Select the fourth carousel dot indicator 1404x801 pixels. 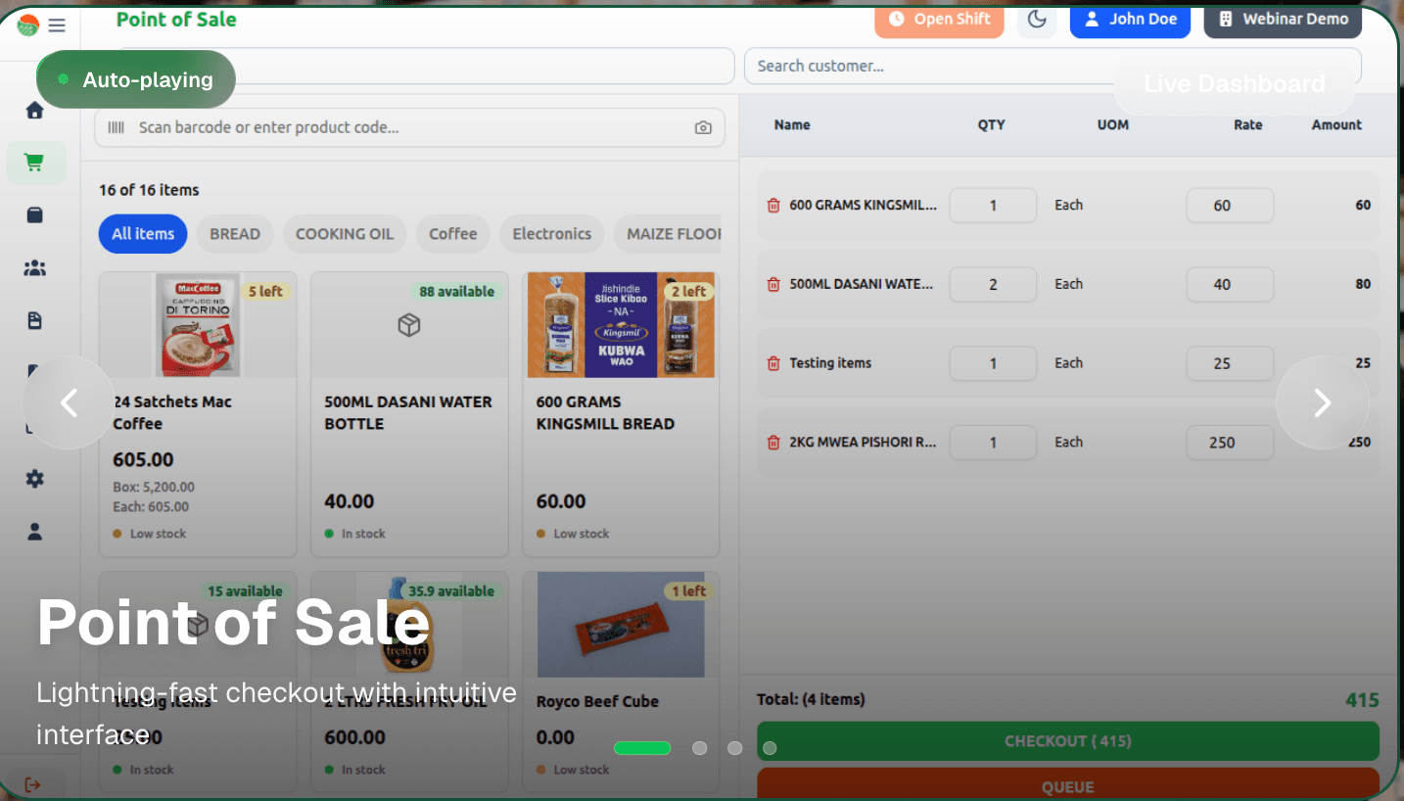[770, 748]
